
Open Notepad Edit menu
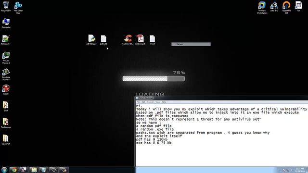click(143, 102)
